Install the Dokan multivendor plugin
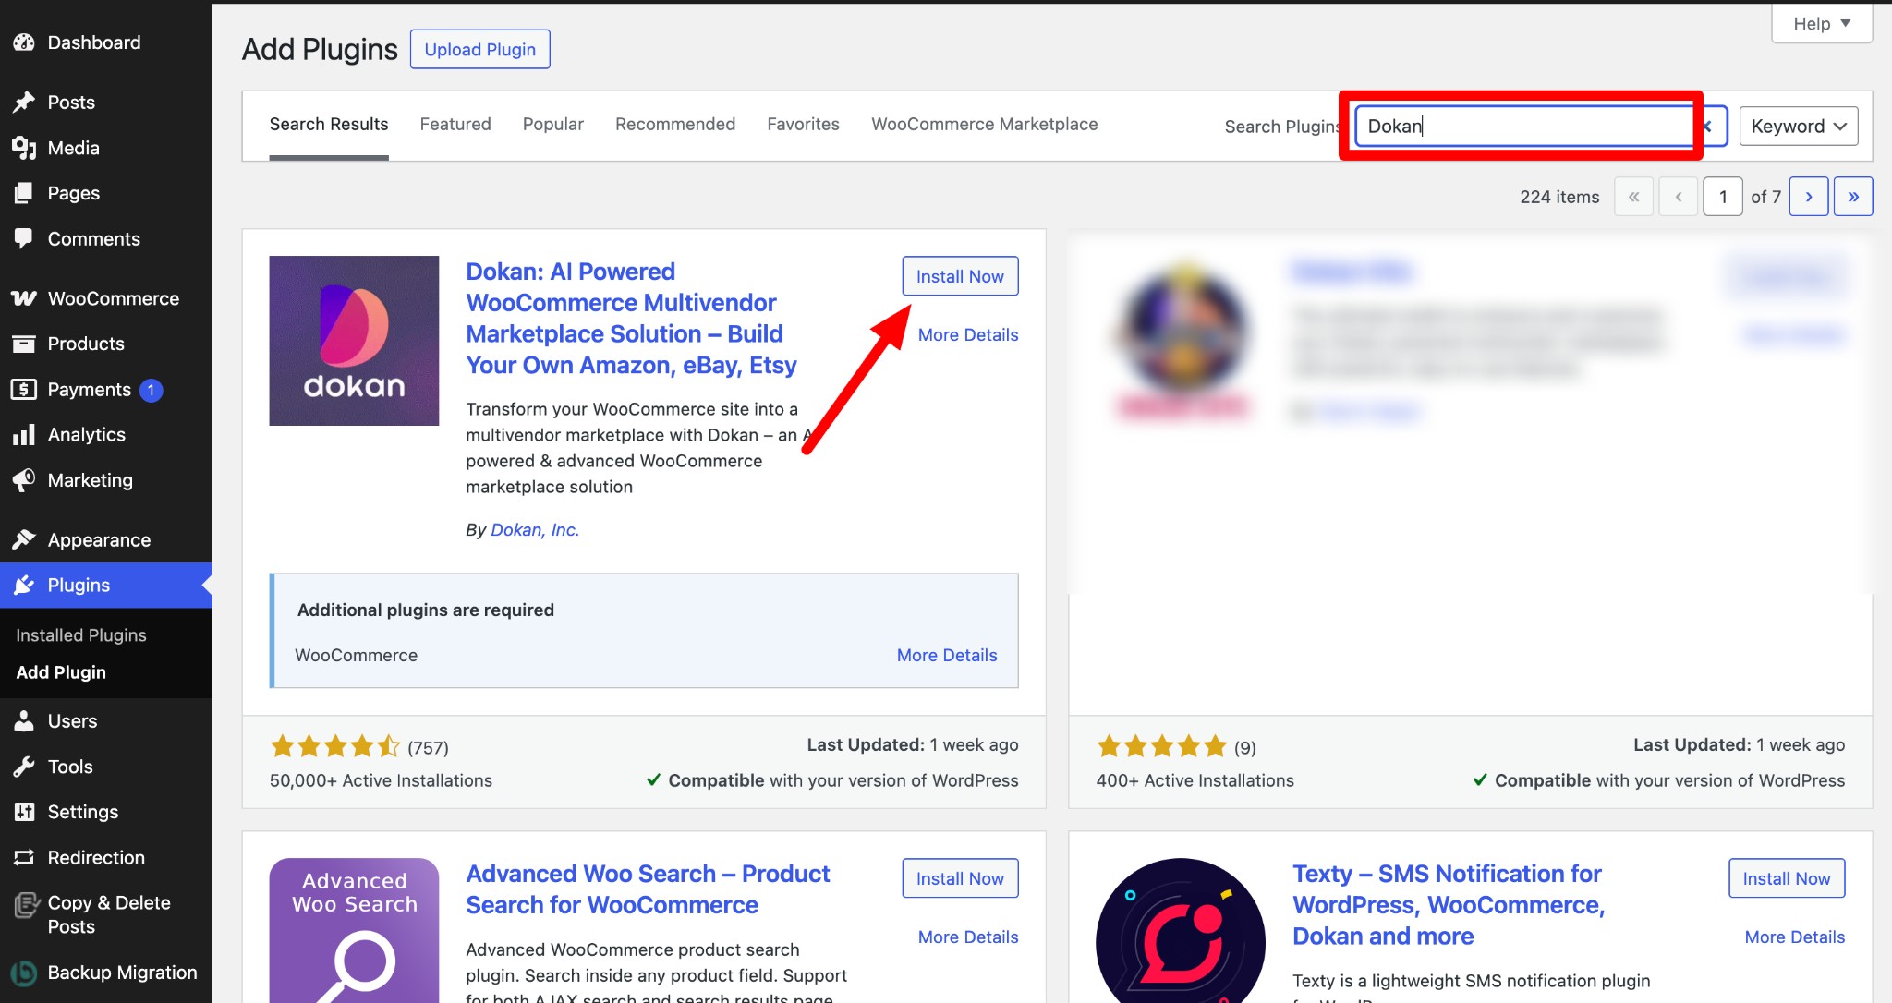The height and width of the screenshot is (1003, 1892). click(959, 275)
